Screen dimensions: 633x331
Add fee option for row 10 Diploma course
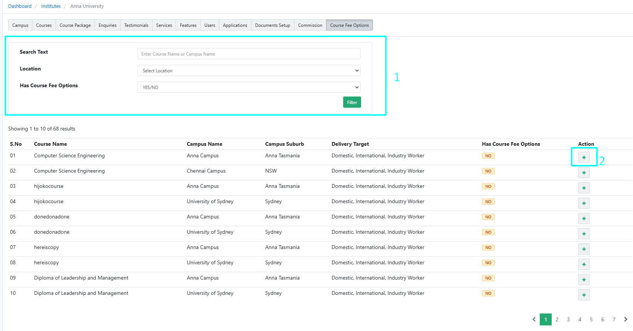click(584, 295)
